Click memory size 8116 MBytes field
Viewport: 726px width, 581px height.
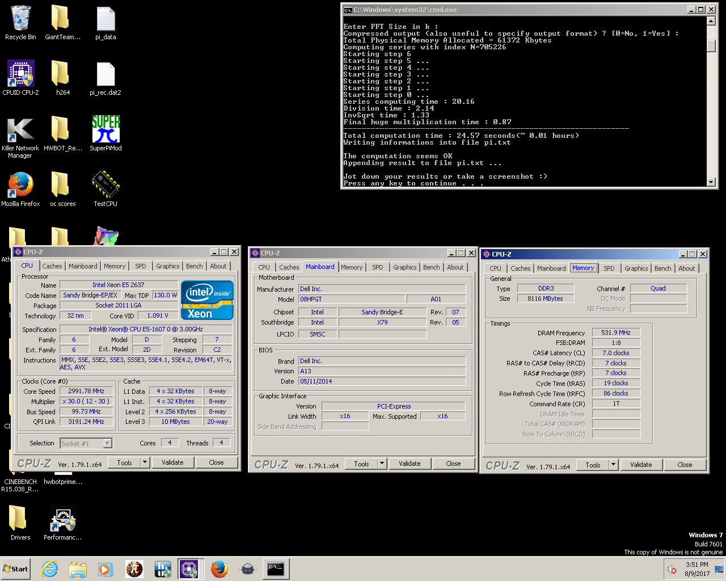(546, 298)
